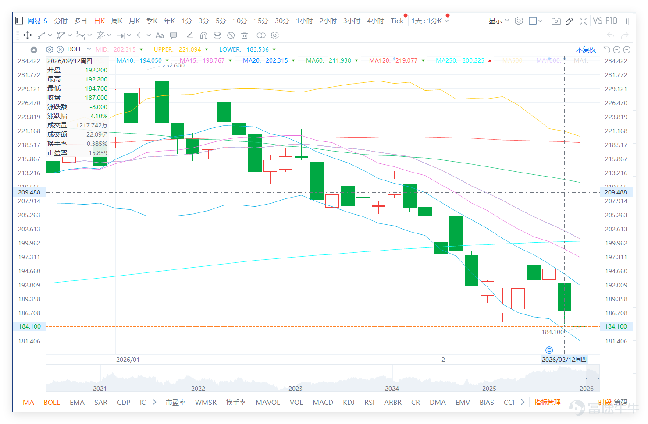This screenshot has height=424, width=648.
Task: Open the F10 company info button
Action: [611, 21]
